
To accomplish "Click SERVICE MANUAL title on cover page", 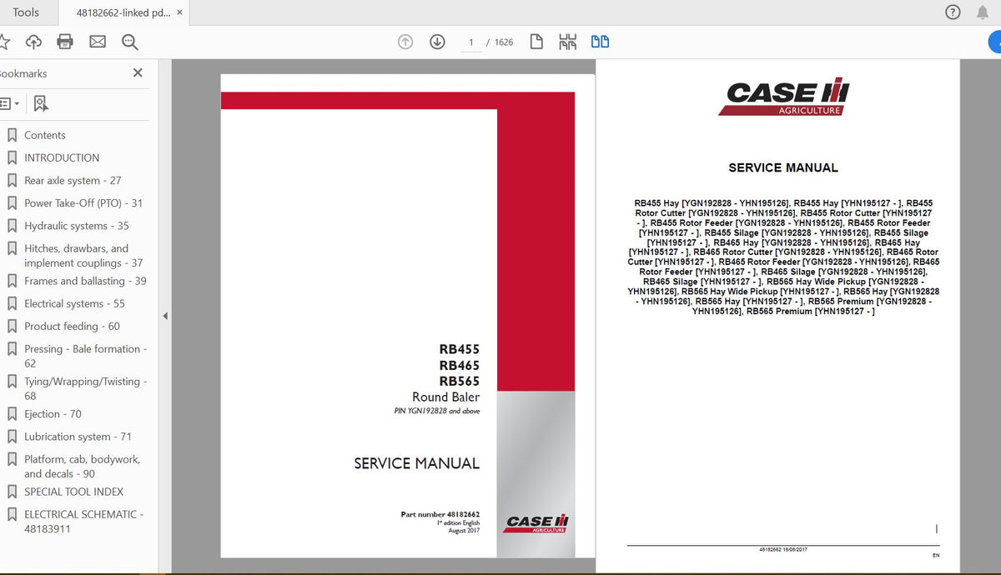I will tap(416, 463).
